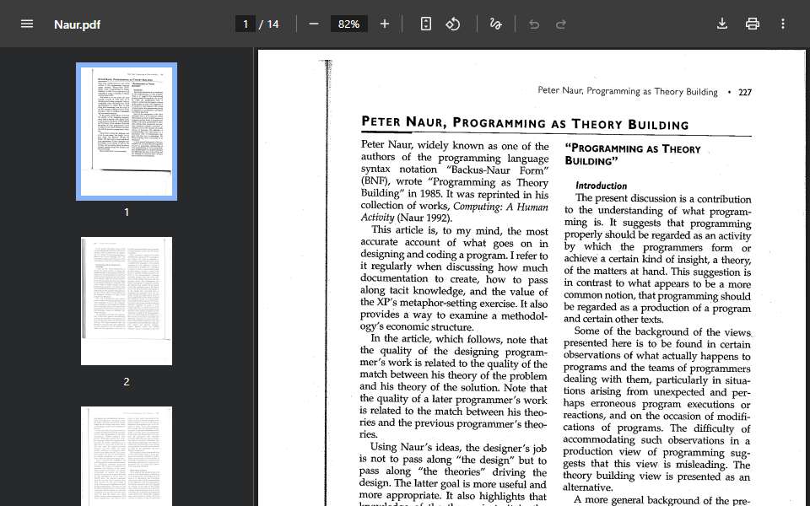Click the total page count 14

(x=273, y=24)
